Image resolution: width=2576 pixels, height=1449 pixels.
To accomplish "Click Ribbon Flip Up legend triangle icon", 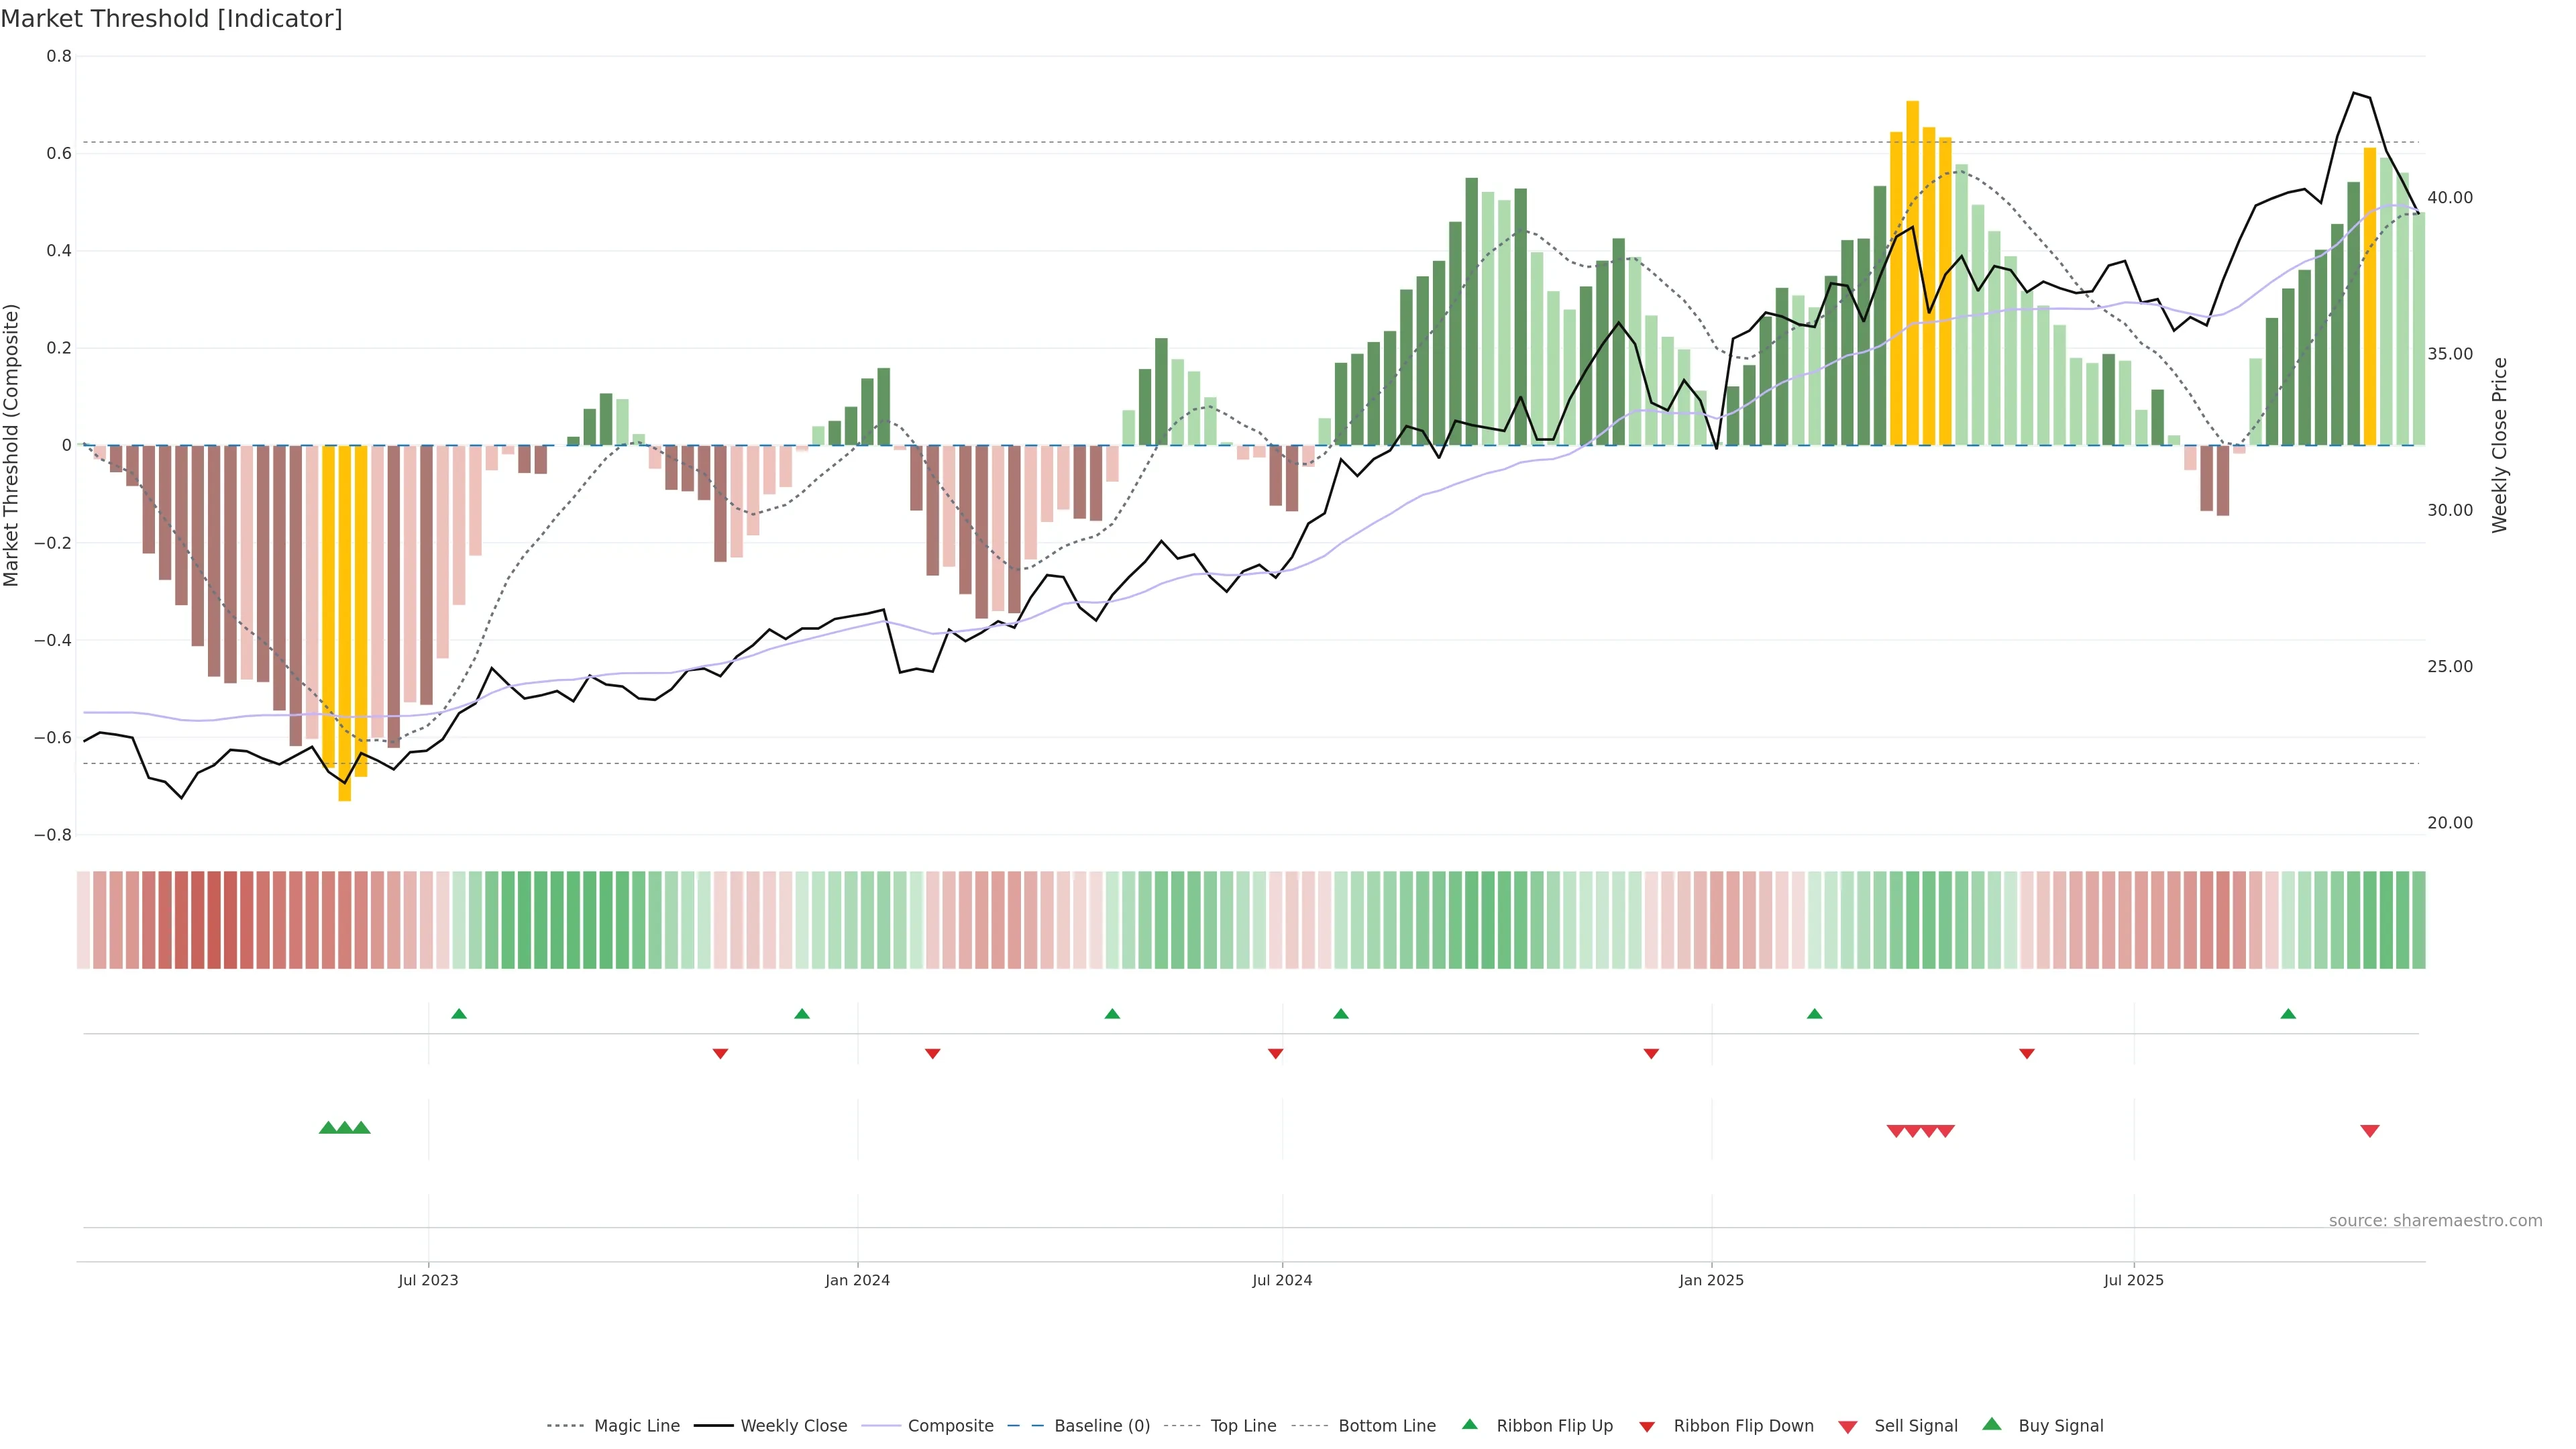I will 1469,1424.
